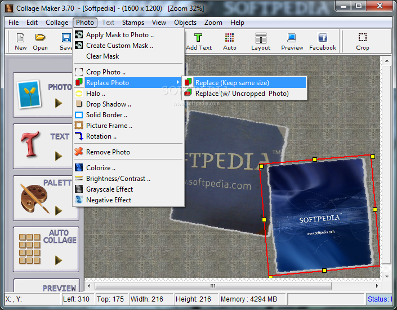The width and height of the screenshot is (397, 310).
Task: Click the Add Text toolbar icon
Action: click(198, 38)
